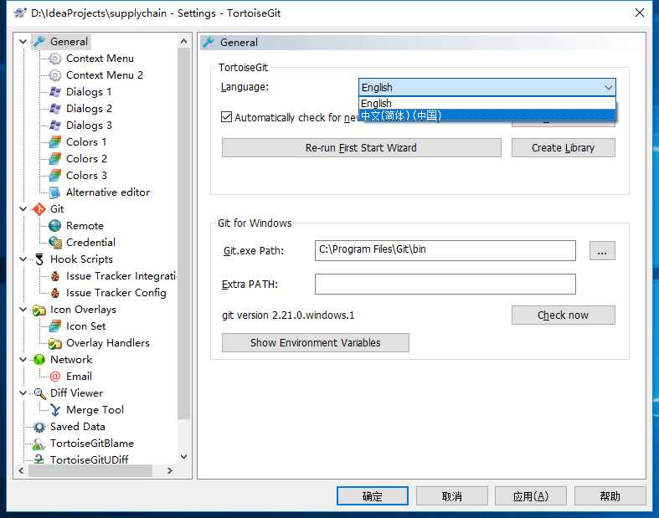Click Re-run First Start Wizard button
The width and height of the screenshot is (659, 518).
(362, 148)
